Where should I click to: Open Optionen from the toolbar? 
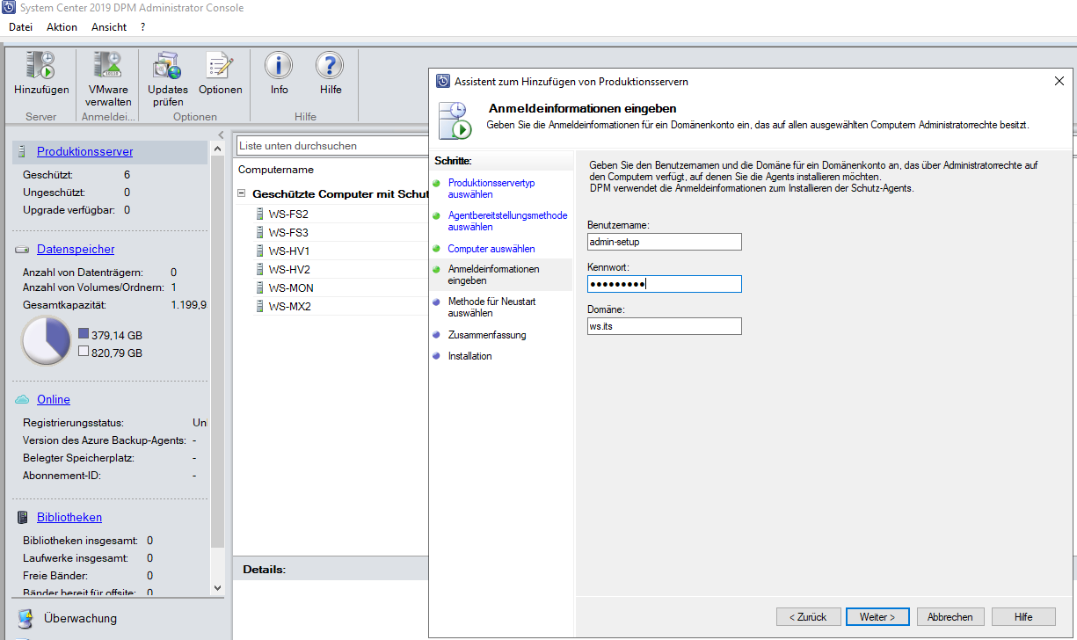220,66
